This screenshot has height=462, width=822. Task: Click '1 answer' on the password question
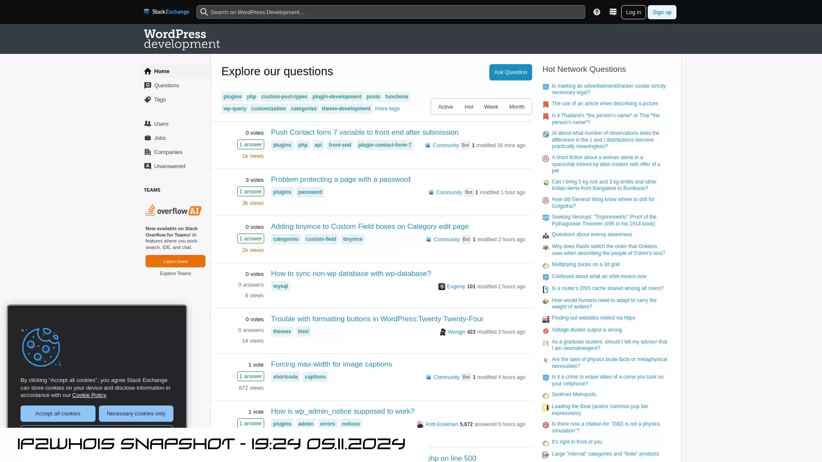(x=250, y=192)
